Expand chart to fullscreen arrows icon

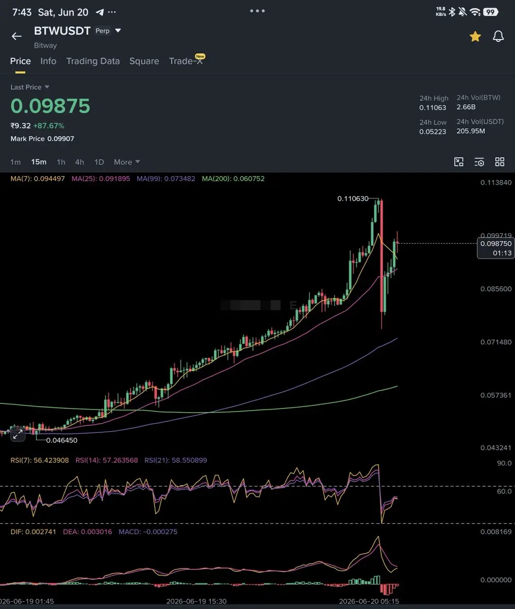click(17, 434)
